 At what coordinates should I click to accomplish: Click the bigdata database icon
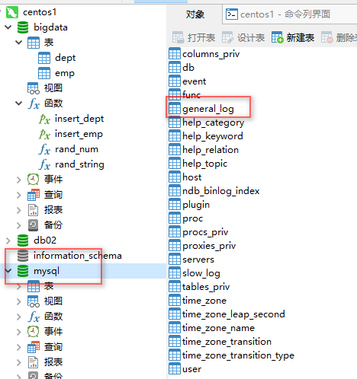(x=23, y=27)
